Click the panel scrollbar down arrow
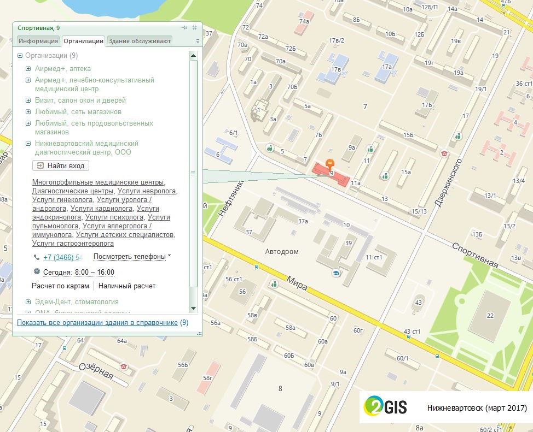 (193, 308)
